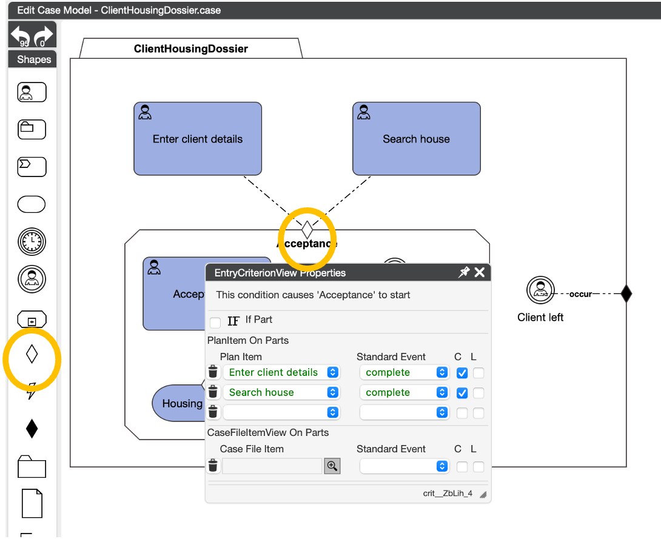The width and height of the screenshot is (661, 539).
Task: Click the Case File Item input field
Action: tap(272, 466)
